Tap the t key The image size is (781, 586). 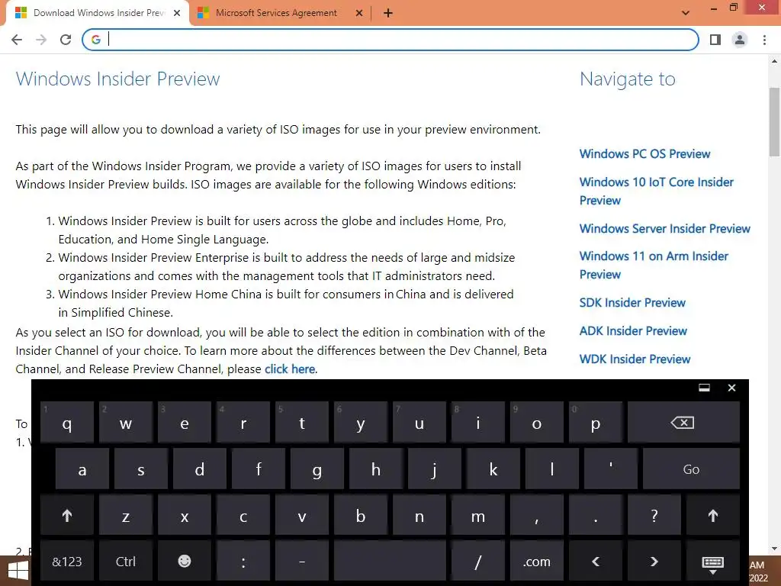pyautogui.click(x=302, y=423)
